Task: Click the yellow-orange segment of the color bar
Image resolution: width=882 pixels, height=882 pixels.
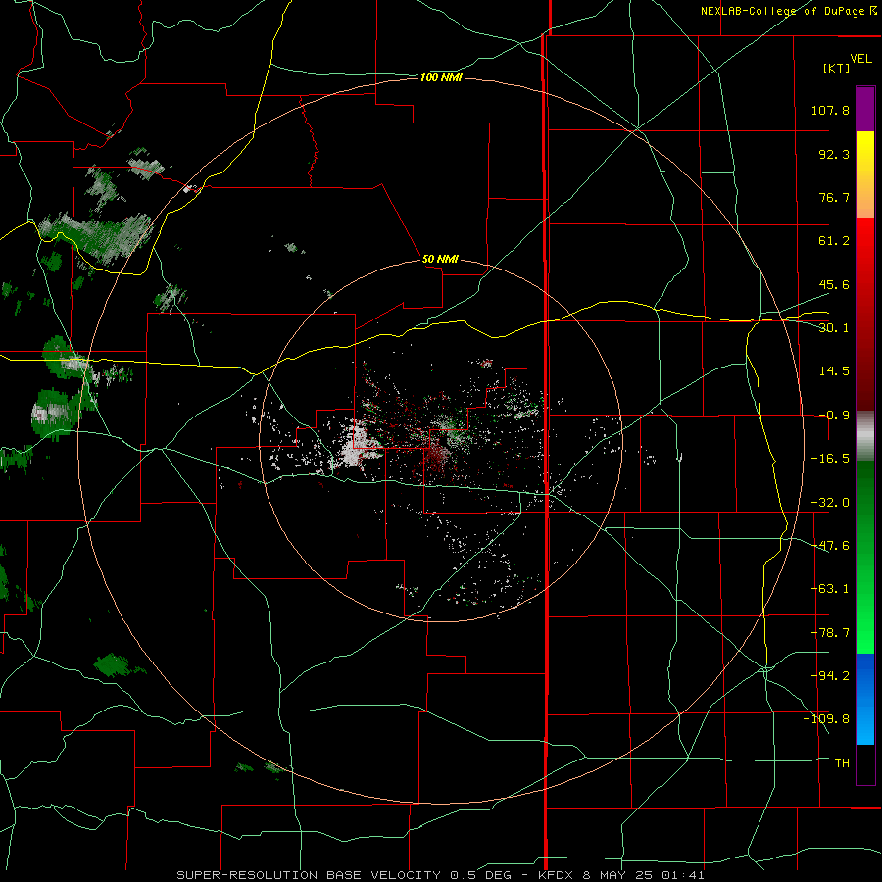Action: [x=865, y=174]
